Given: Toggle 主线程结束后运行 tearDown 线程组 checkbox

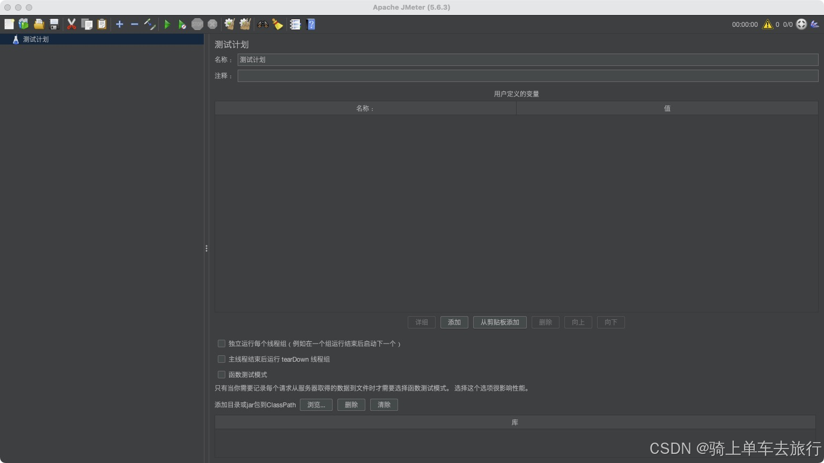Looking at the screenshot, I should click(x=221, y=359).
